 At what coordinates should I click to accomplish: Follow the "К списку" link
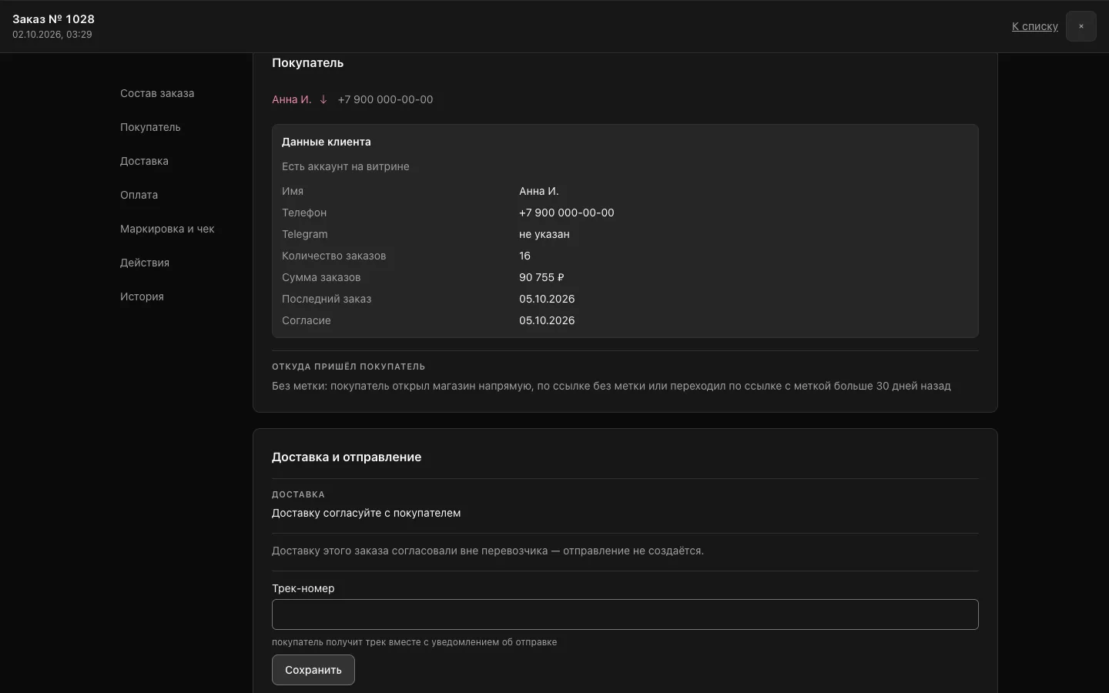click(1035, 26)
